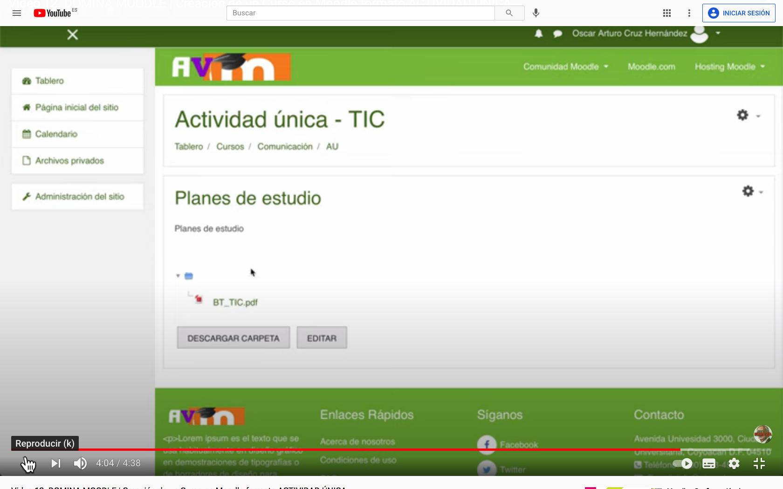Open the YouTube hamburger guide menu
783x489 pixels.
pyautogui.click(x=17, y=13)
